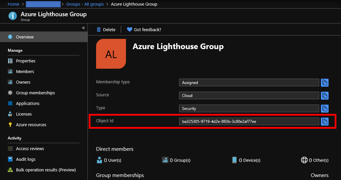Click the redacted tenant breadcrumb
The image size is (341, 180).
43,4
